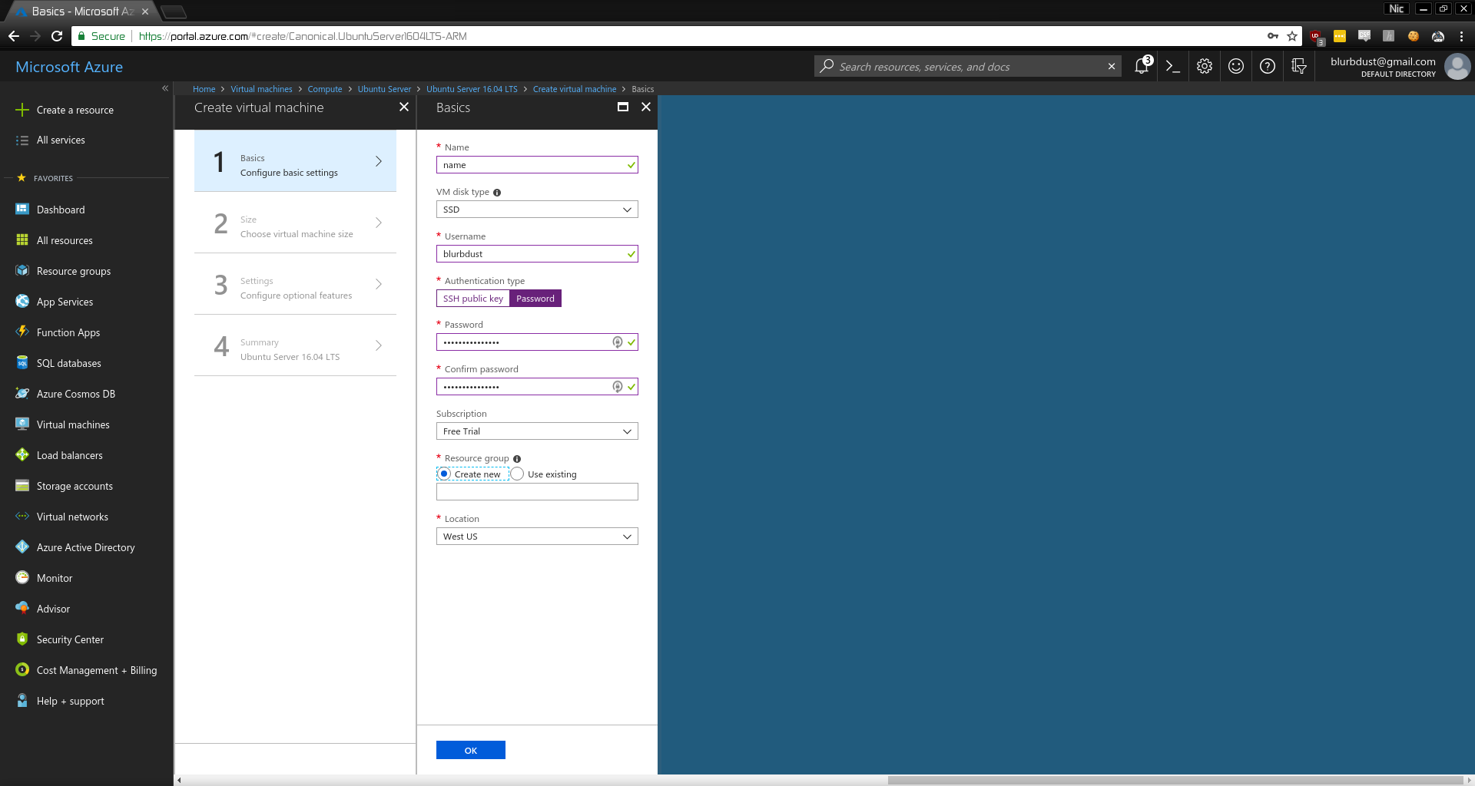The image size is (1475, 786).
Task: Click the Monitor gauge icon
Action: tap(22, 578)
